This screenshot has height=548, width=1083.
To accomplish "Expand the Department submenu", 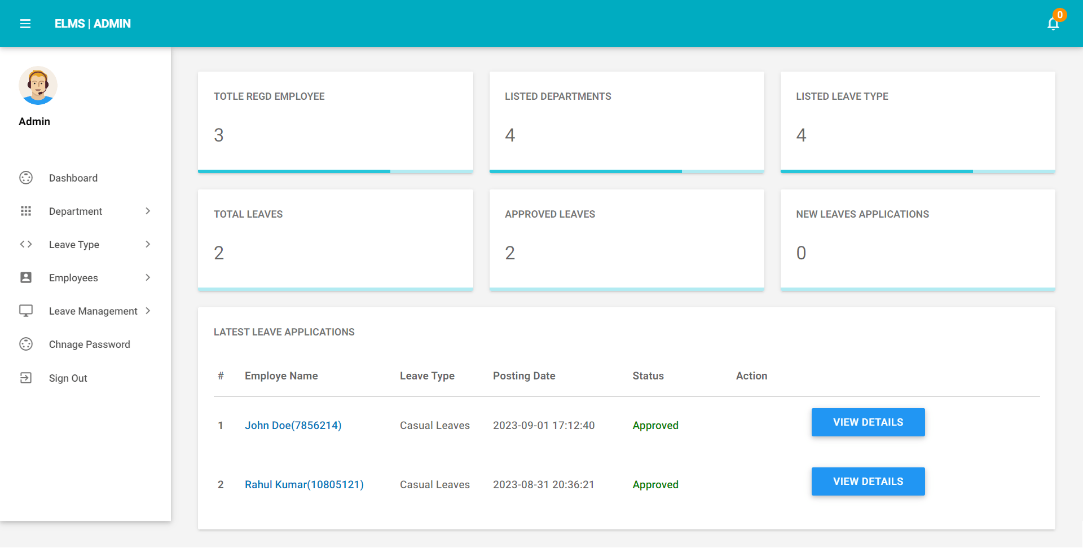I will coord(148,211).
